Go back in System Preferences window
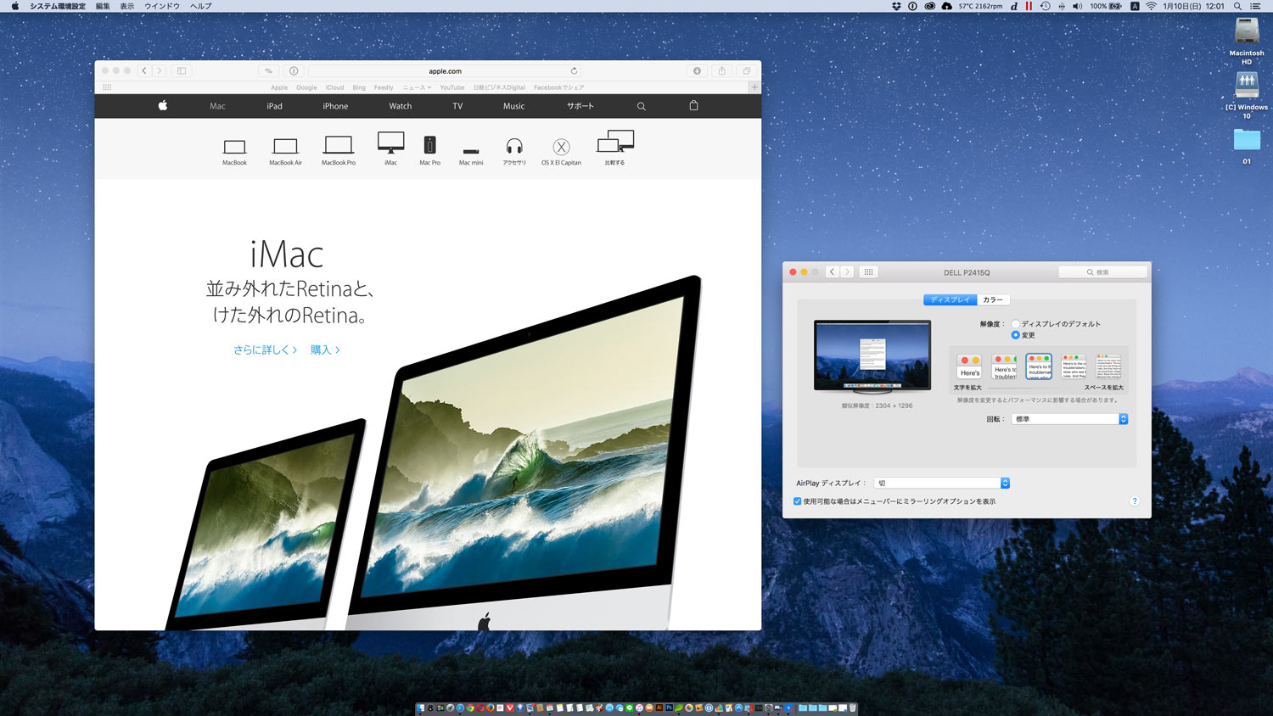The image size is (1273, 716). point(832,272)
